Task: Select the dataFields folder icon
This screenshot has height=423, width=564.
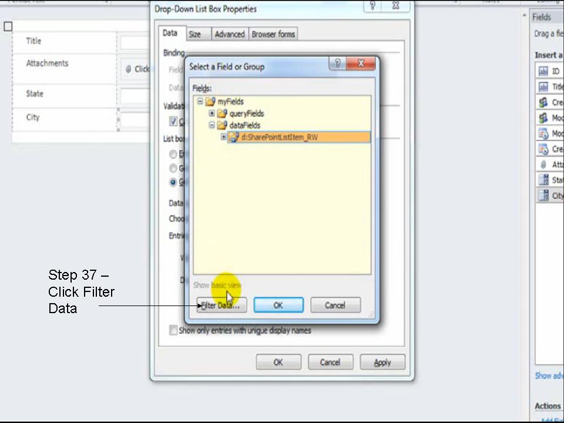Action: [x=222, y=125]
